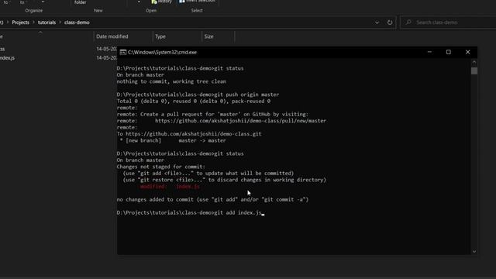The width and height of the screenshot is (496, 279).
Task: Click the cmd window scrollbar thumb
Action: [474, 71]
